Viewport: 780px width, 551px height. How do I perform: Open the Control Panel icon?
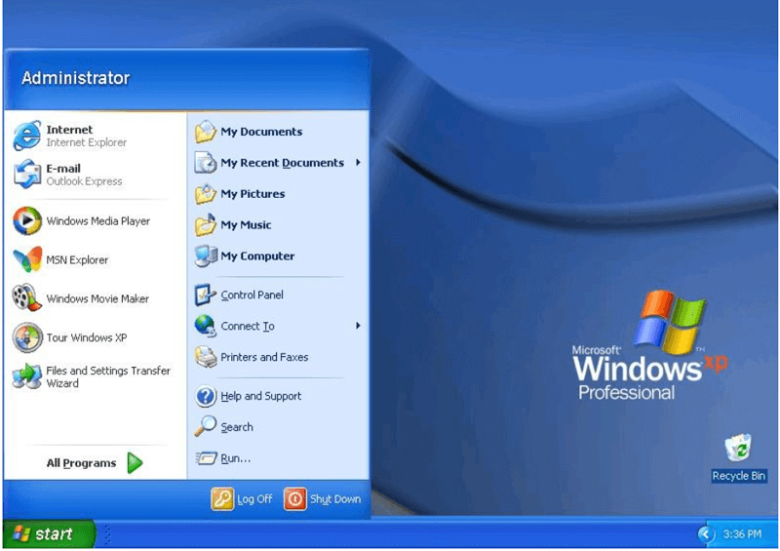point(205,295)
